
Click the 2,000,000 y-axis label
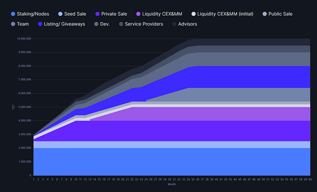[x=25, y=148]
